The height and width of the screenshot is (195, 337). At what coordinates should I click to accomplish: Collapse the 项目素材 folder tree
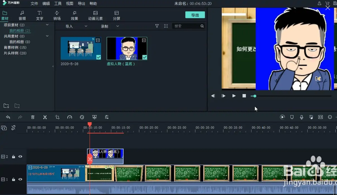click(47, 25)
